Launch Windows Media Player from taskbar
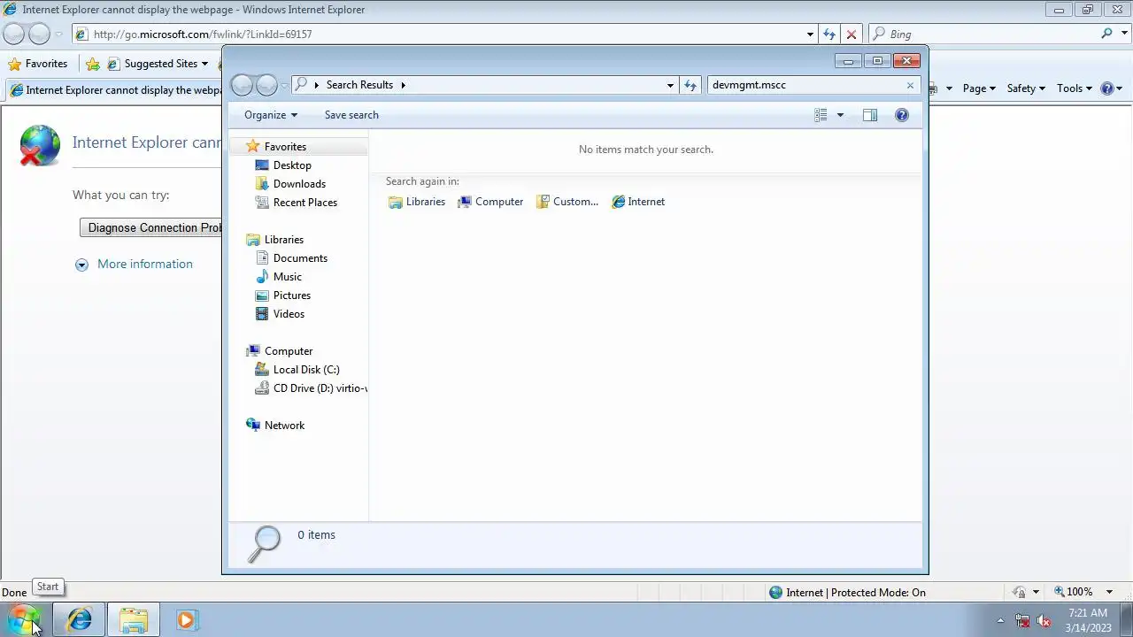The width and height of the screenshot is (1133, 637). [186, 620]
